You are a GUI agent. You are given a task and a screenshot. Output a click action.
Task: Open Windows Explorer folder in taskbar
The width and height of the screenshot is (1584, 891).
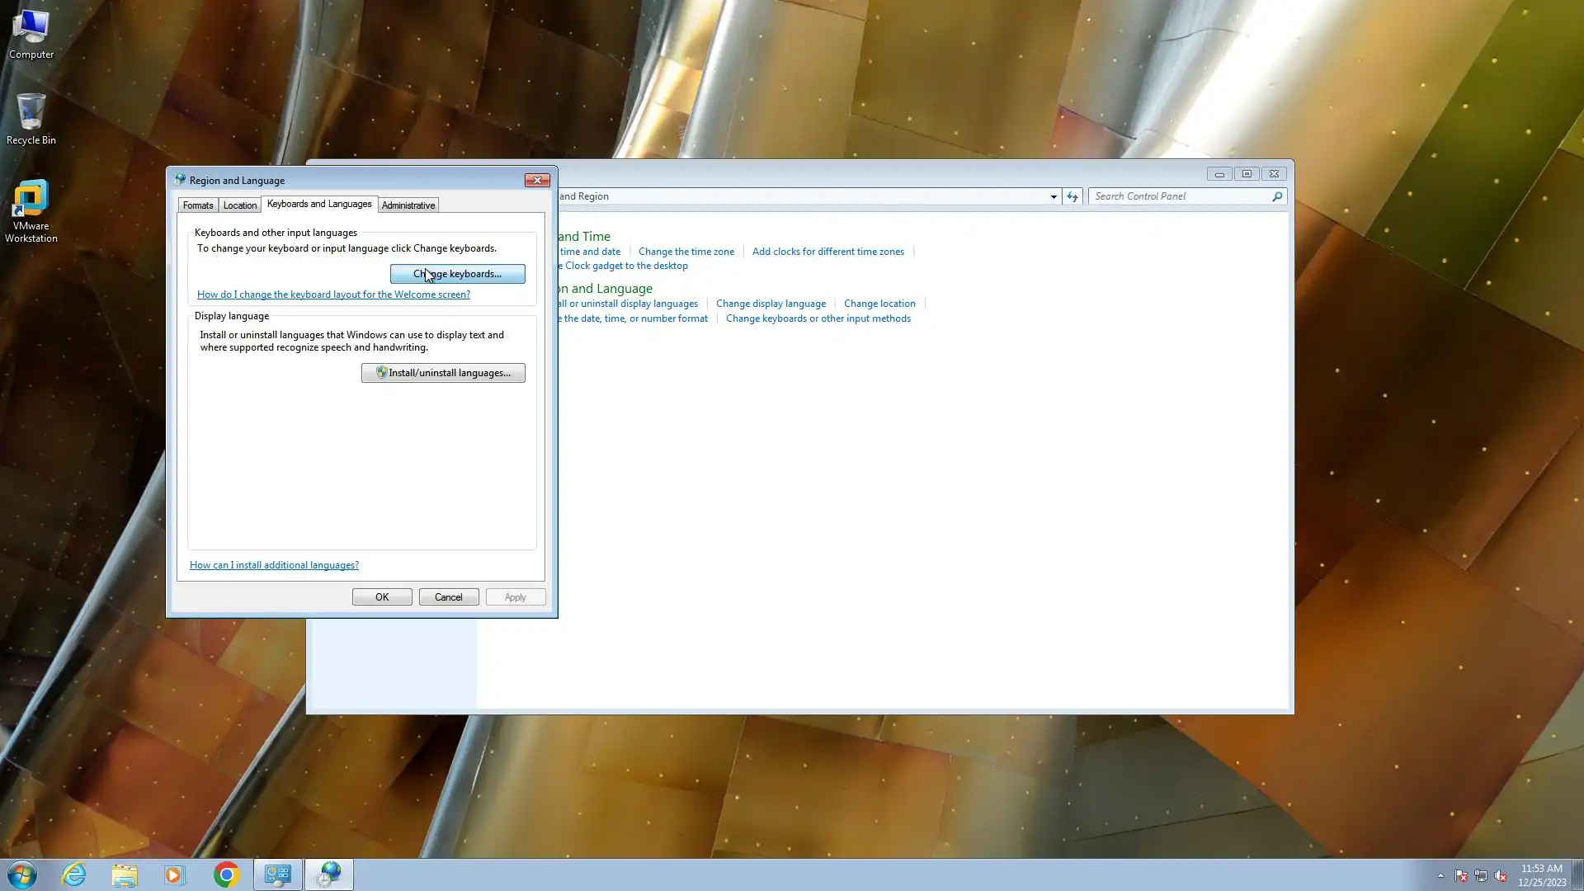click(125, 874)
